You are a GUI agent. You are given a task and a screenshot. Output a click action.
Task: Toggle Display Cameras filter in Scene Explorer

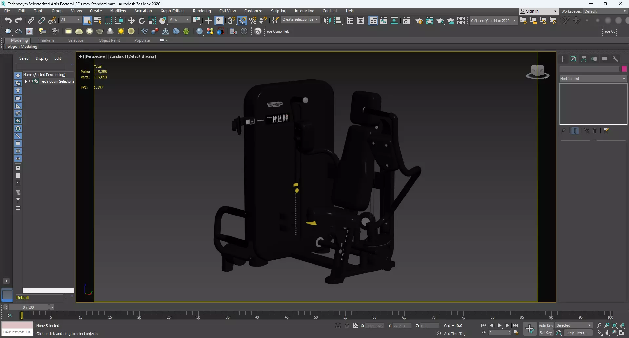(18, 98)
